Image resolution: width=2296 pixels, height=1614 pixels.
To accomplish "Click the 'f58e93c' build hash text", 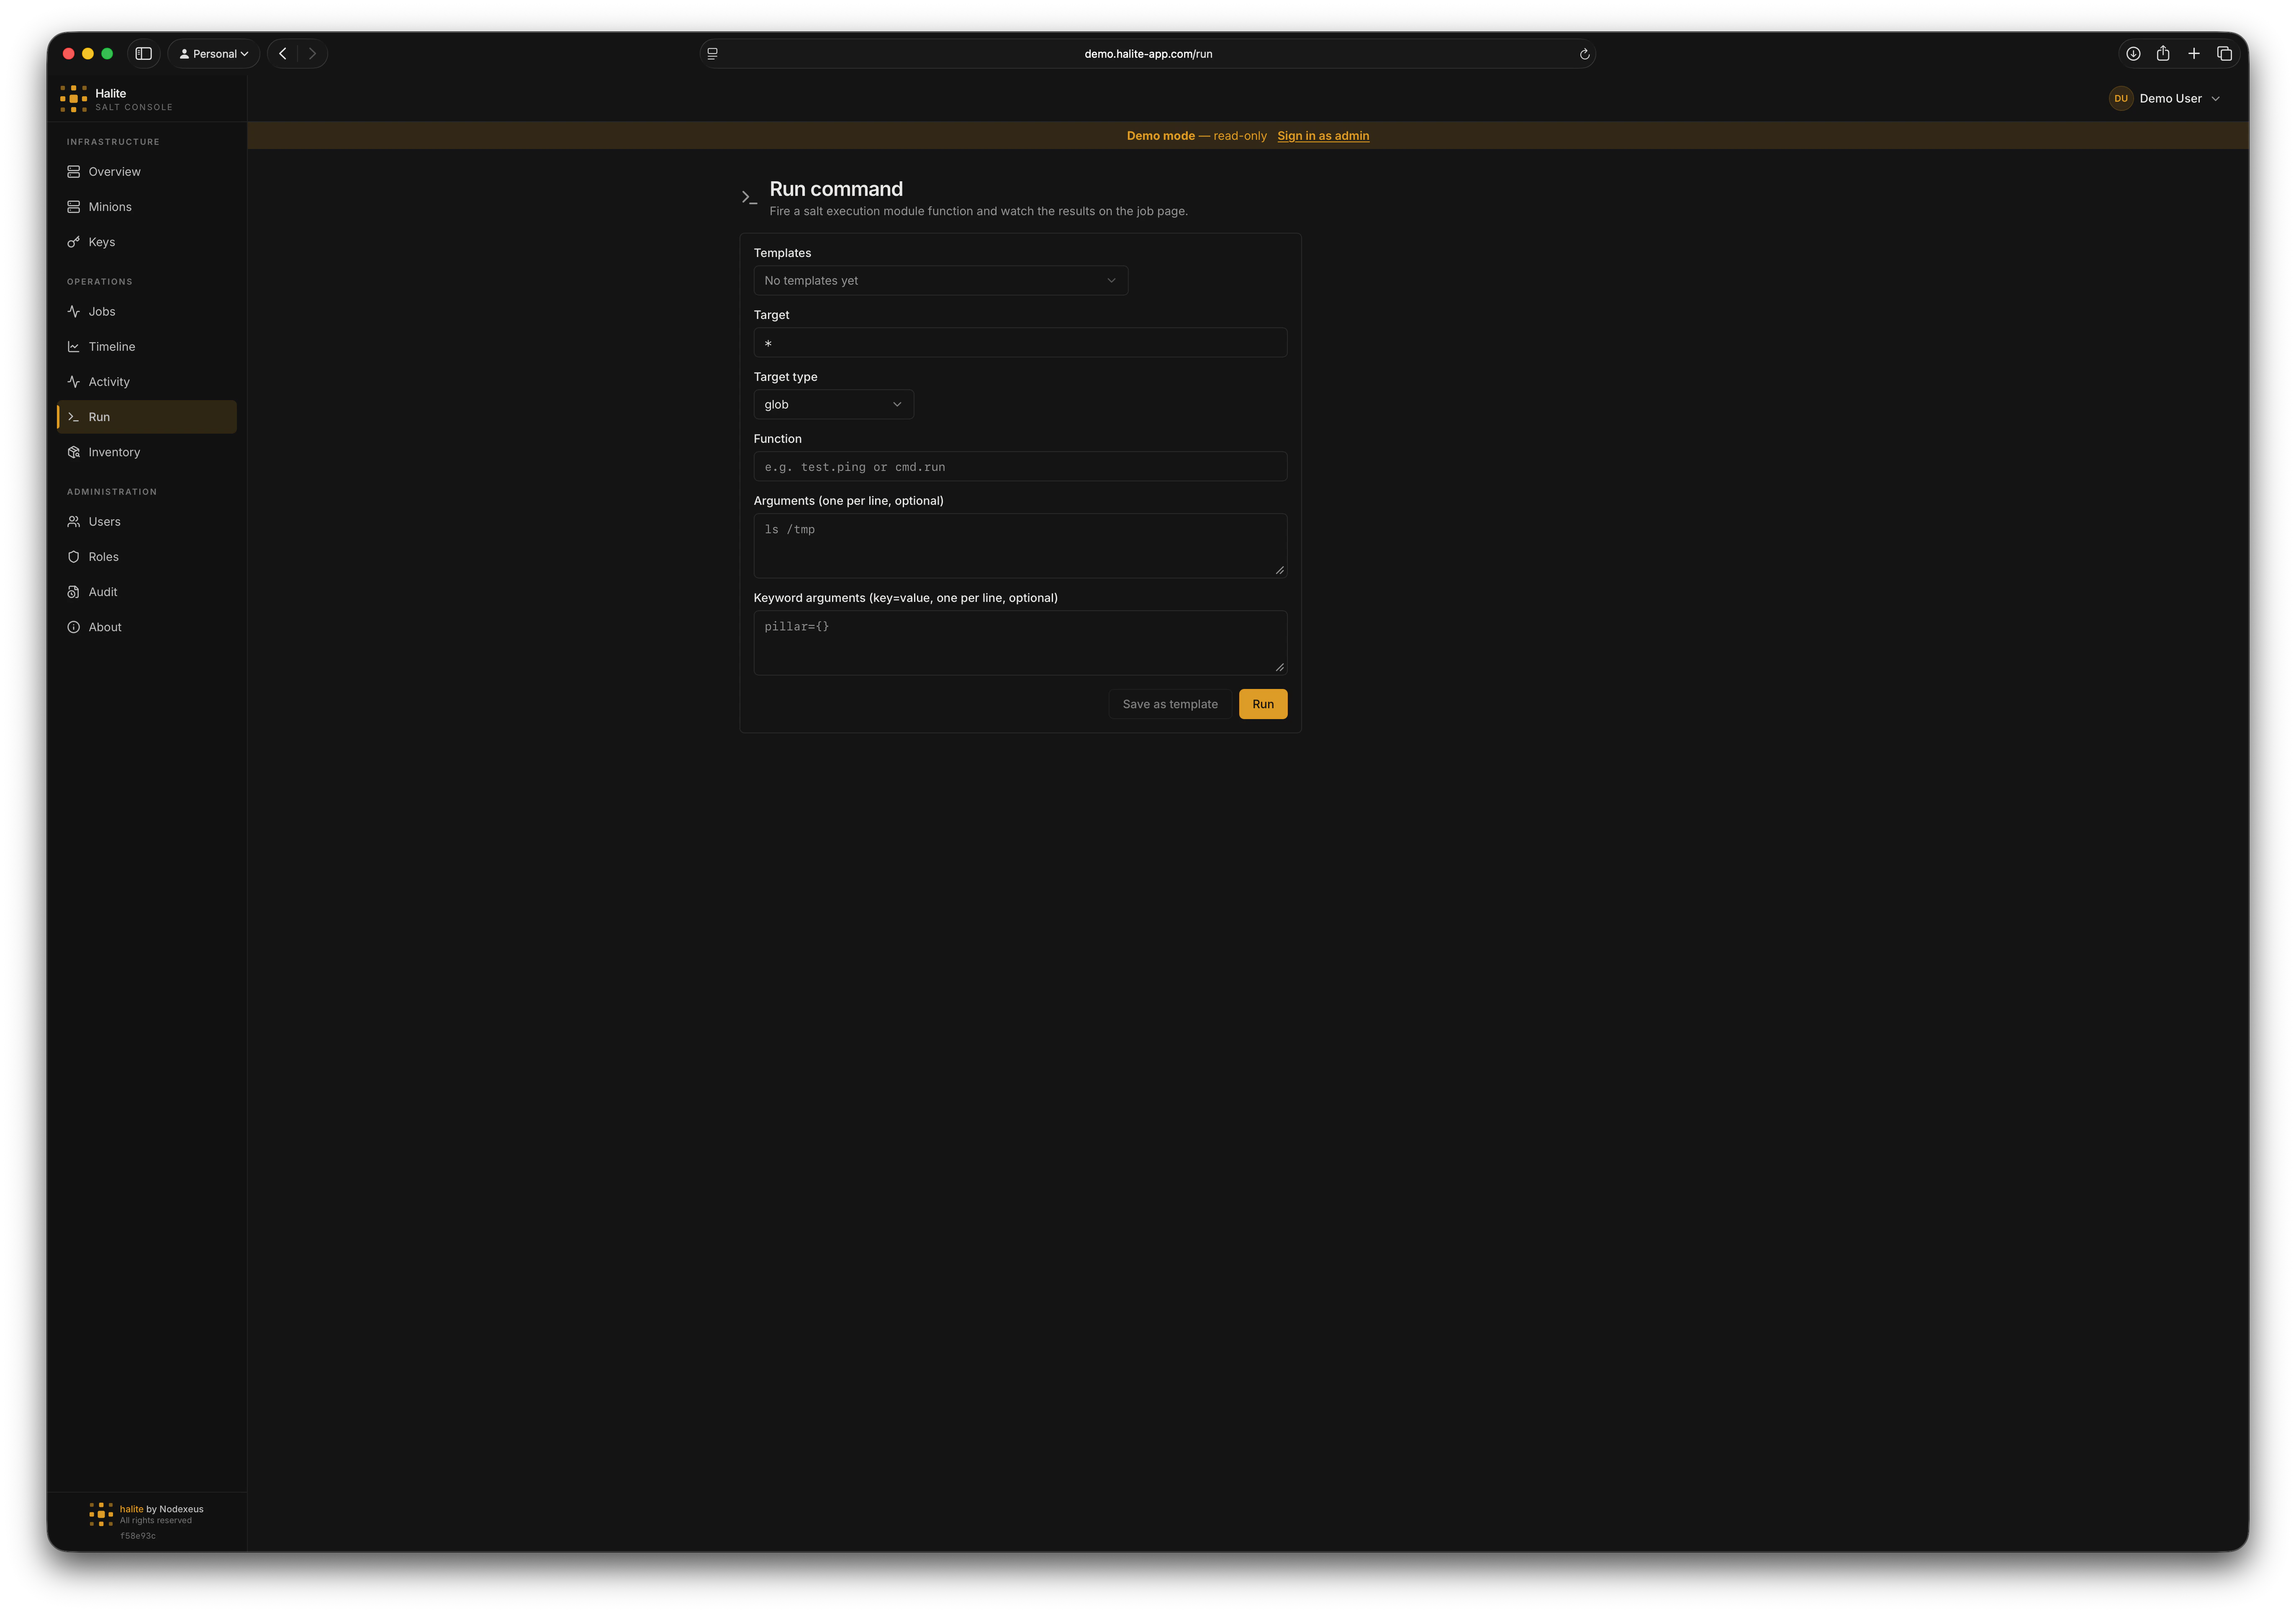I will [138, 1536].
